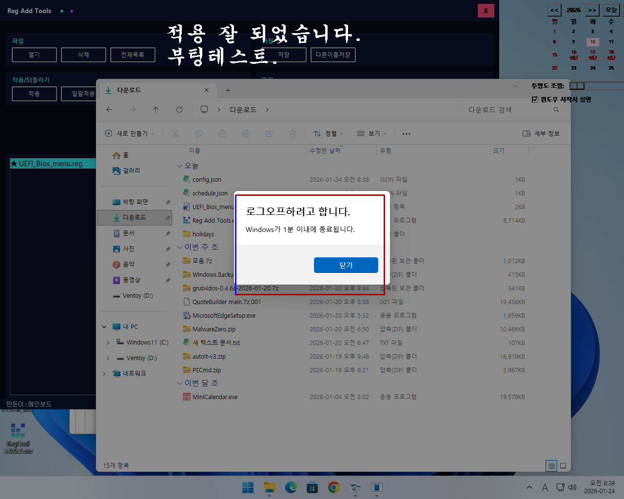Click 열기 button in Reg Add Tools
The height and width of the screenshot is (499, 624).
pos(34,55)
